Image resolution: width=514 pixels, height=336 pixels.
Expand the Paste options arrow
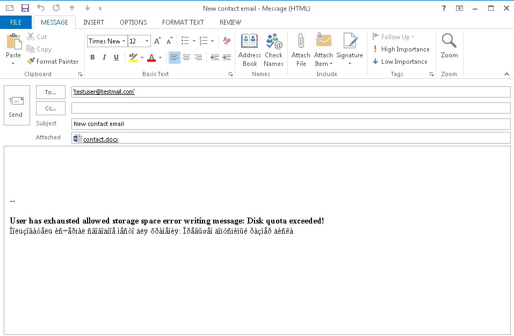click(x=13, y=63)
